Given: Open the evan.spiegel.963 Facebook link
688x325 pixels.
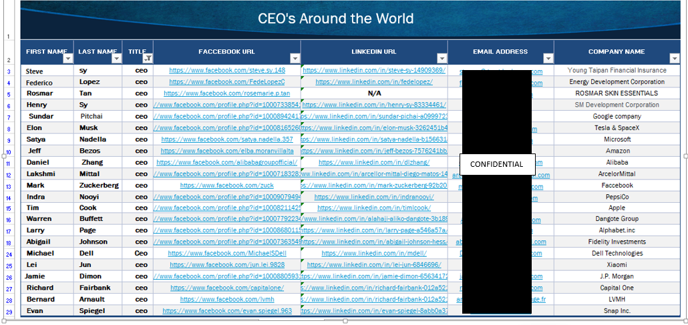Looking at the screenshot, I should pyautogui.click(x=227, y=310).
